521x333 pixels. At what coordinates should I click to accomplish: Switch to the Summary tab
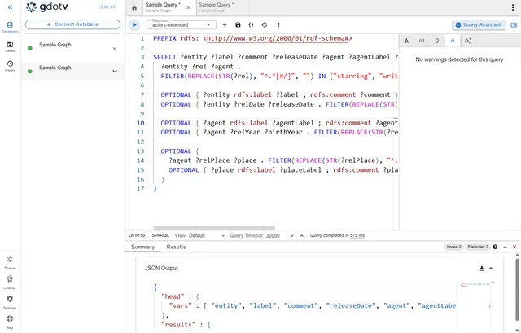[x=143, y=247]
